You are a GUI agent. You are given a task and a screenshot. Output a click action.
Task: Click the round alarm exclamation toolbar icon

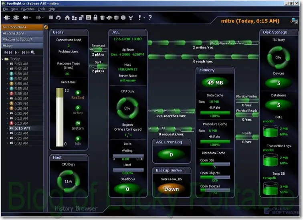point(123,18)
